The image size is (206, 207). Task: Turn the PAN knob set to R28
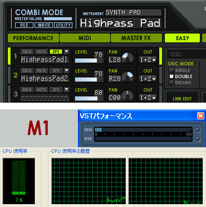[128, 77]
